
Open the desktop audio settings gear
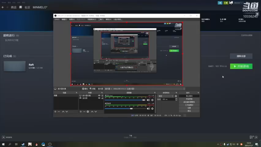click(x=152, y=108)
